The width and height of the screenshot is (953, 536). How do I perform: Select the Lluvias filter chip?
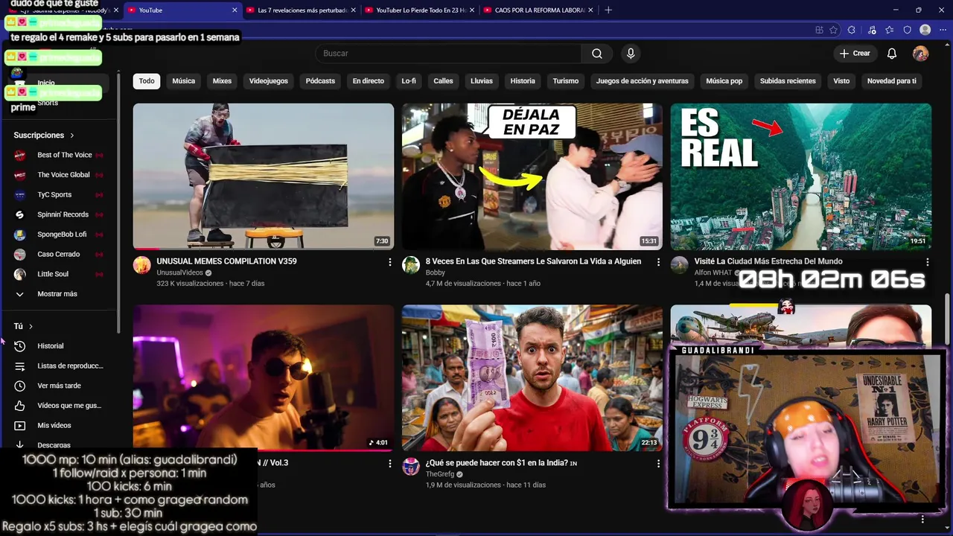[482, 81]
